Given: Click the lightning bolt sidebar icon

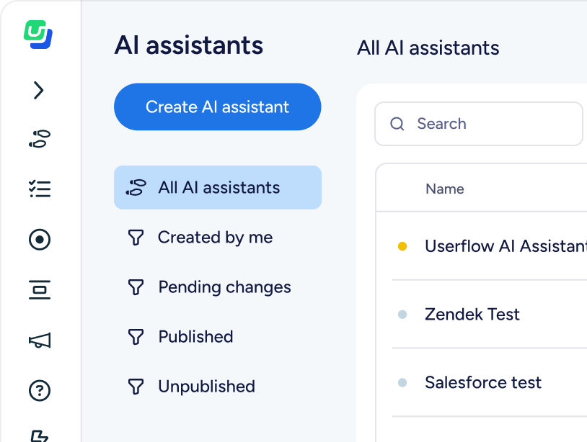Looking at the screenshot, I should 40,434.
